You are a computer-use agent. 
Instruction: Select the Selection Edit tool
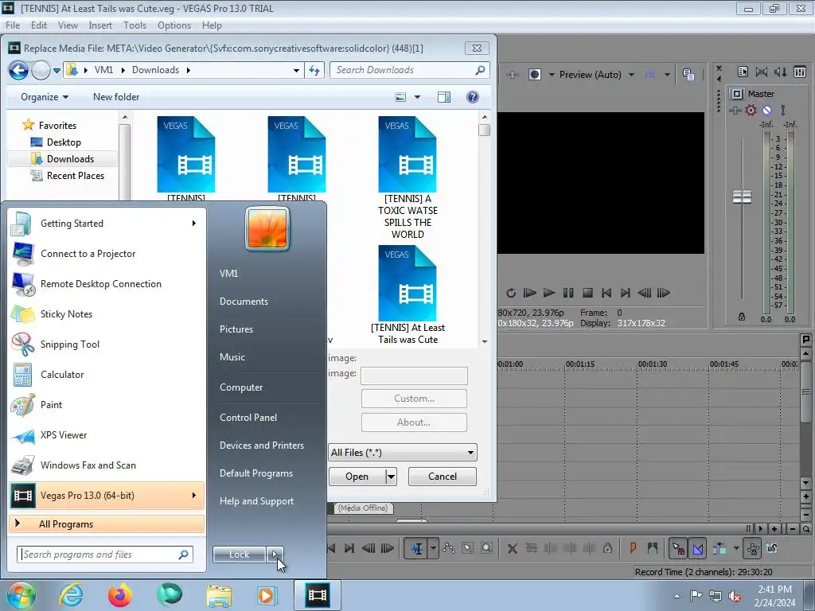click(467, 549)
